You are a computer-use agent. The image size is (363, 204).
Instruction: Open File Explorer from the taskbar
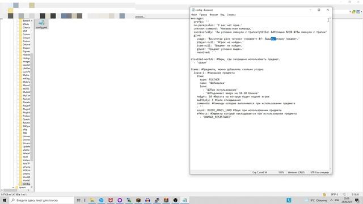92,200
